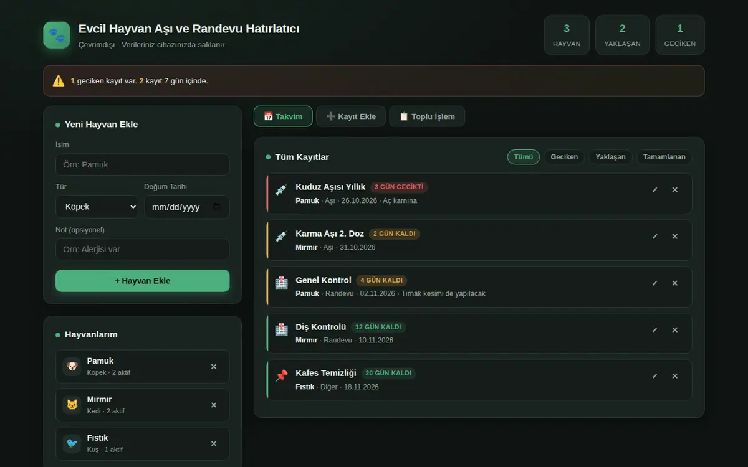
Task: Remove Mırmır from the pets list
Action: [214, 405]
